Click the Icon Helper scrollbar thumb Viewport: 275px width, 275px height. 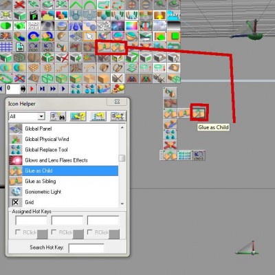point(122,158)
